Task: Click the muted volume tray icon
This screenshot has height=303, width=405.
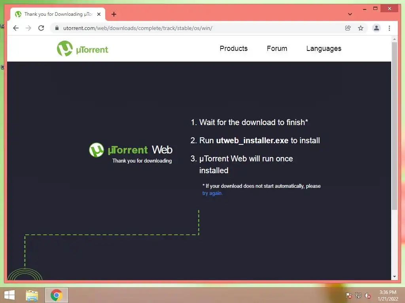Action: [368, 296]
